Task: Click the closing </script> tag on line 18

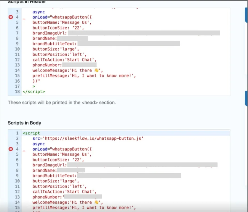Action: point(34,91)
